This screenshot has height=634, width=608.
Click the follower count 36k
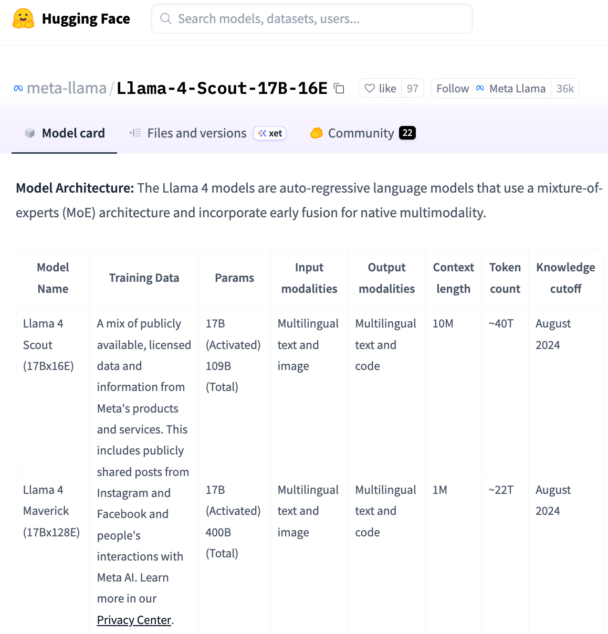[565, 88]
